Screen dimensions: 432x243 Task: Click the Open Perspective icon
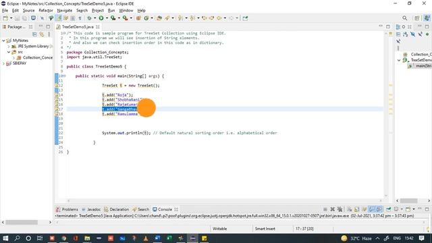(x=417, y=18)
